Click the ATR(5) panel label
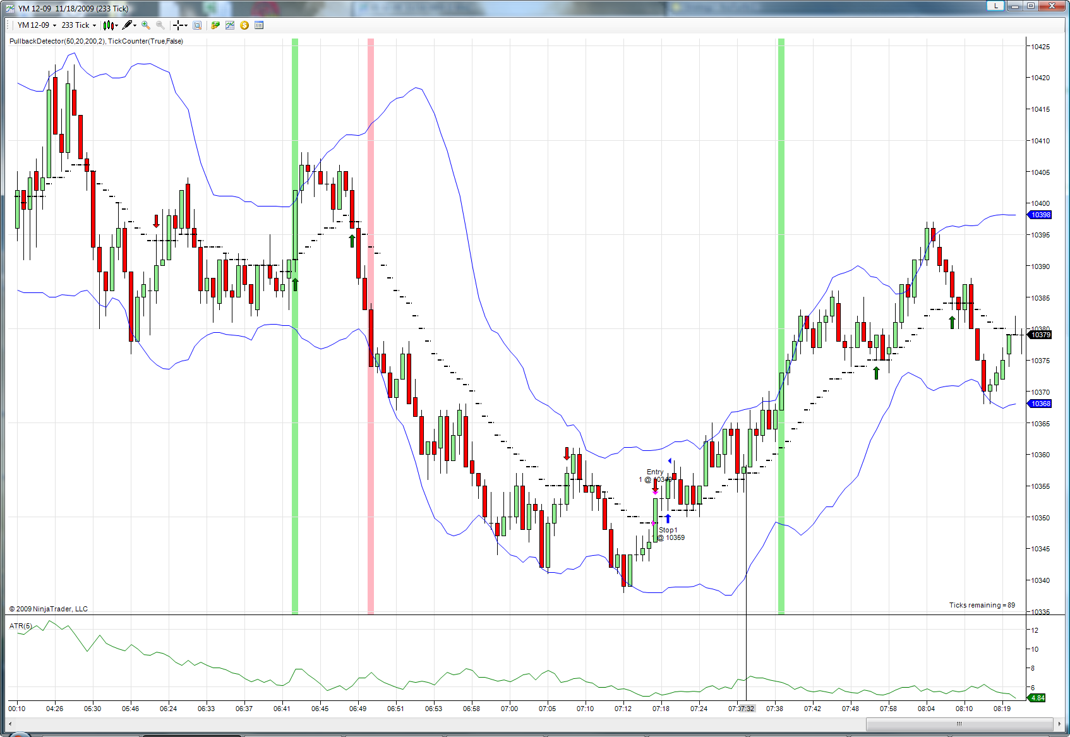Screen dimensions: 1070x737 click(x=20, y=626)
